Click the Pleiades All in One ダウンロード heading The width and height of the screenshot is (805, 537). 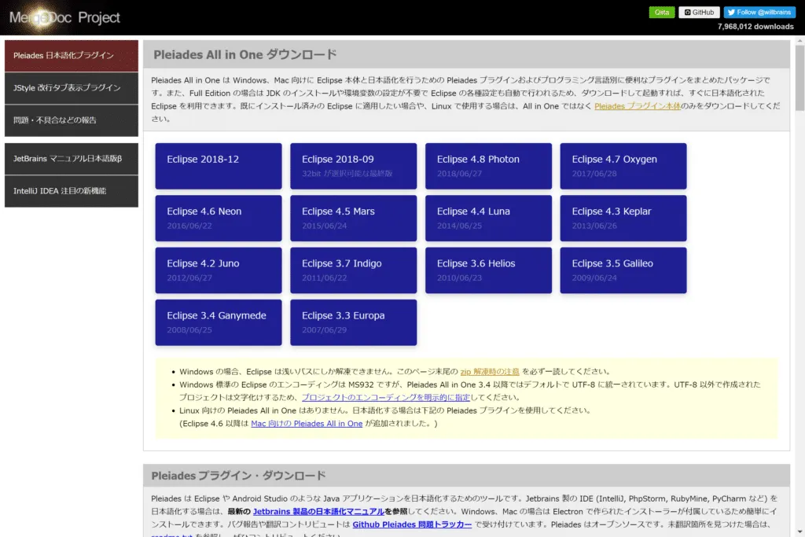coord(245,55)
